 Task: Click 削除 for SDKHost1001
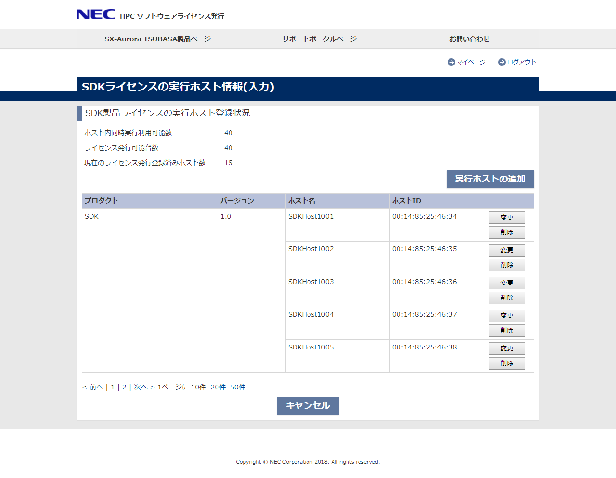click(507, 233)
